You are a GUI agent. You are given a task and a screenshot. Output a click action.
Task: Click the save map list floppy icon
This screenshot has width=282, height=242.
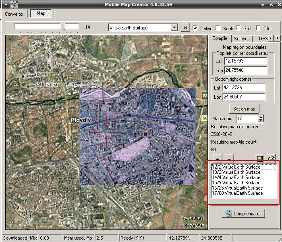pos(260,158)
